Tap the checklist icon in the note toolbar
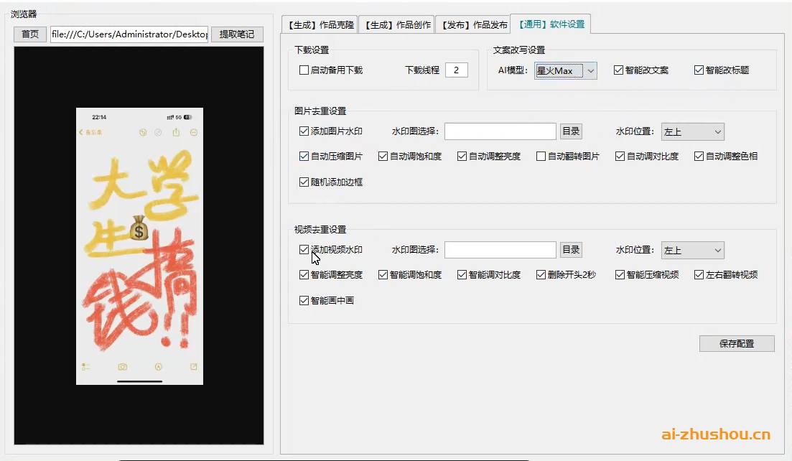 coord(85,366)
